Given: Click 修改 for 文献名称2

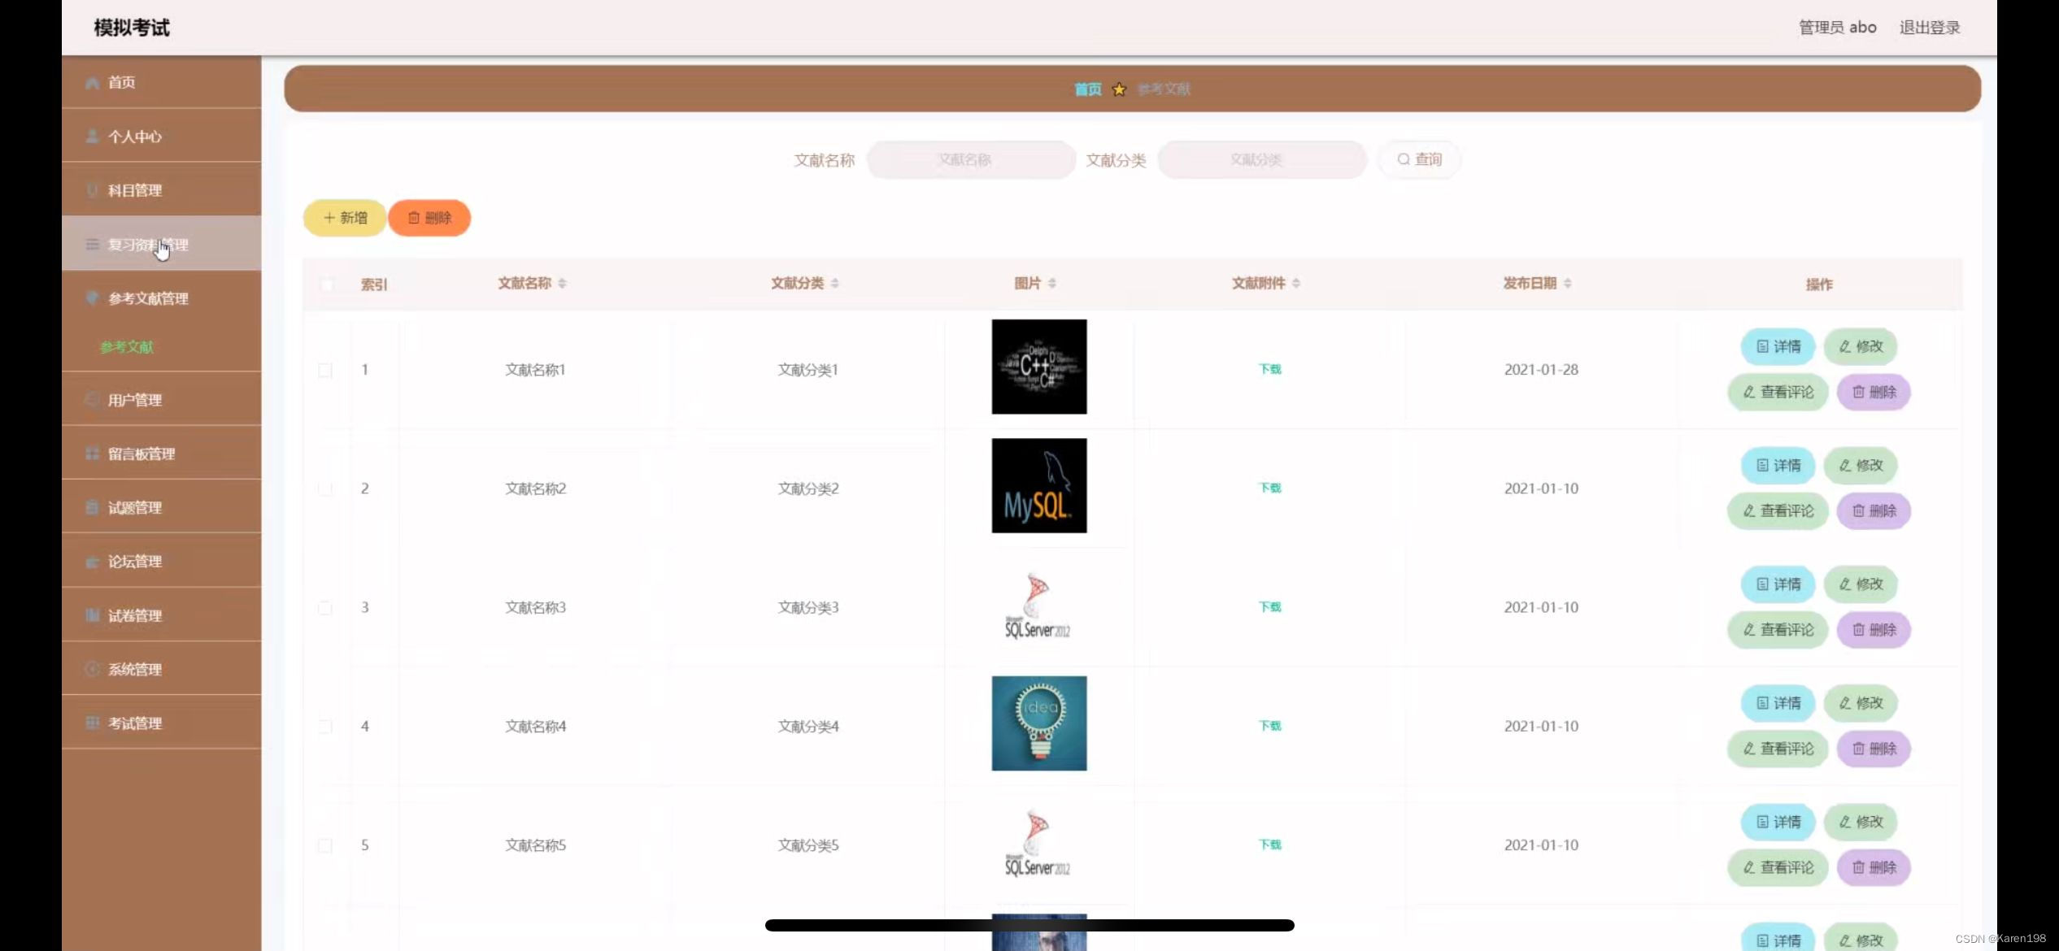Looking at the screenshot, I should tap(1861, 465).
